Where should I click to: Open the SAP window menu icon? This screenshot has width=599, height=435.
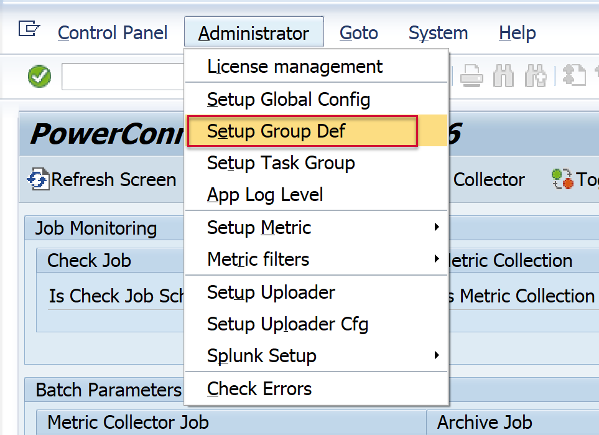(29, 29)
